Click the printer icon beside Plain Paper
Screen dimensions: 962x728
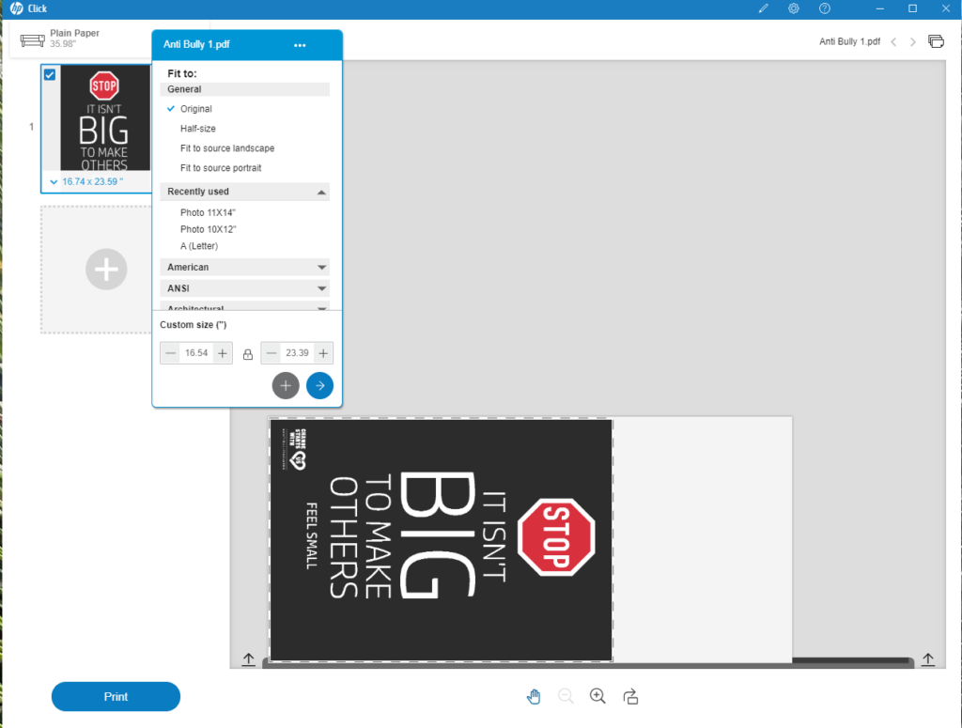(32, 40)
